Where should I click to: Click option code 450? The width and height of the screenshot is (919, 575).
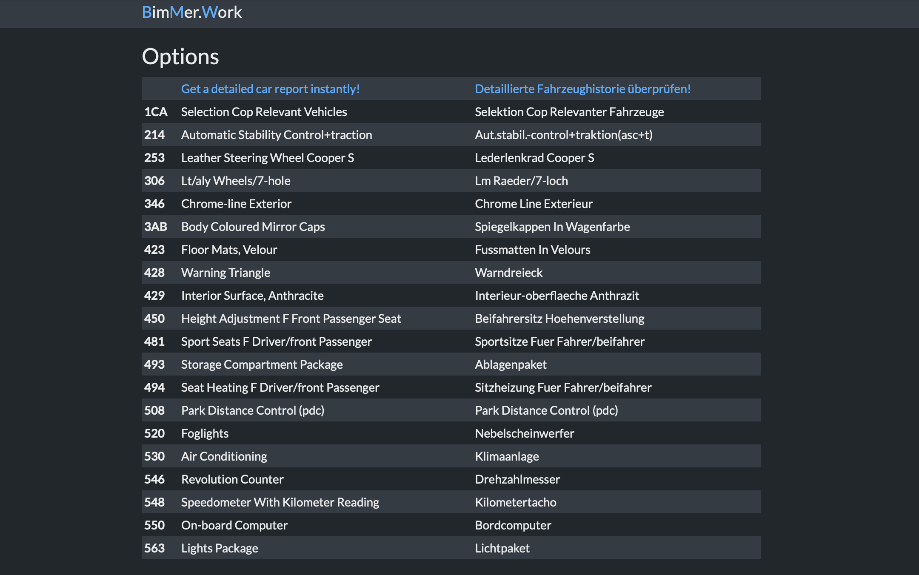(x=154, y=319)
